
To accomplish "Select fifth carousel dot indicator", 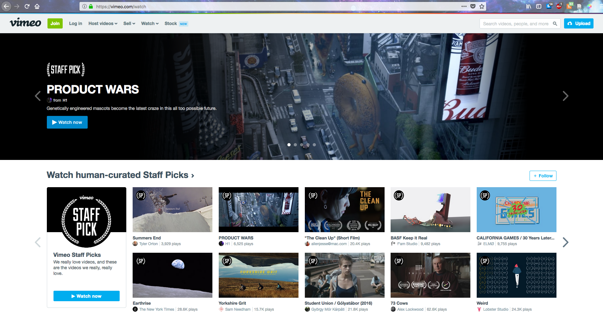I will point(314,145).
